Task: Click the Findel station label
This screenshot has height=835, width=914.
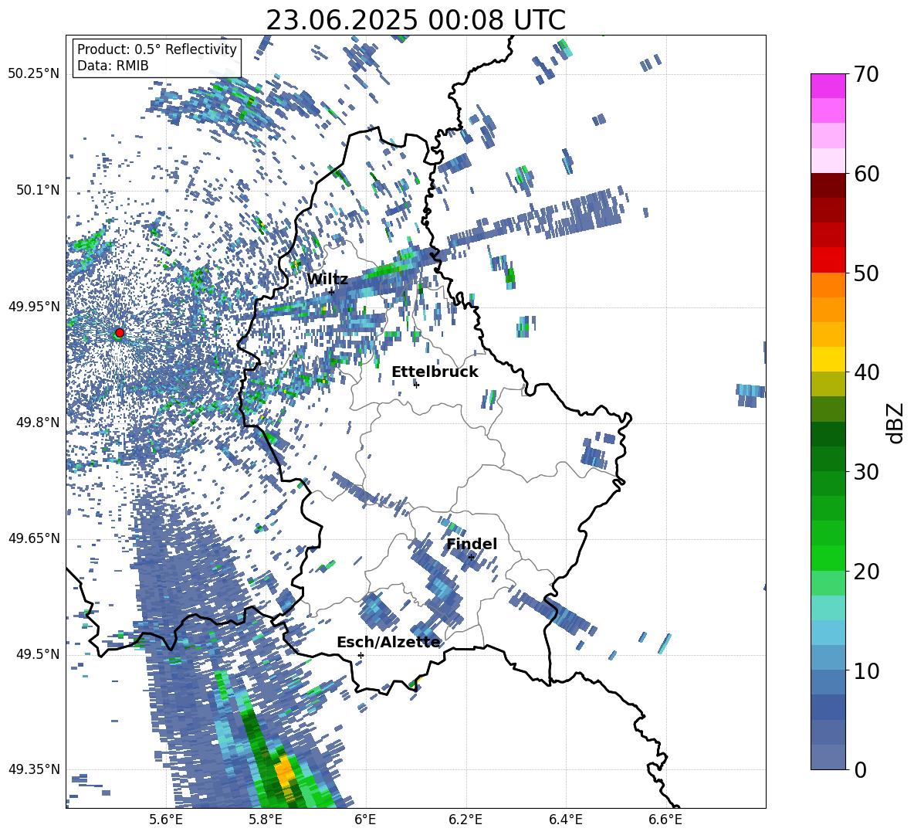Action: [x=472, y=544]
